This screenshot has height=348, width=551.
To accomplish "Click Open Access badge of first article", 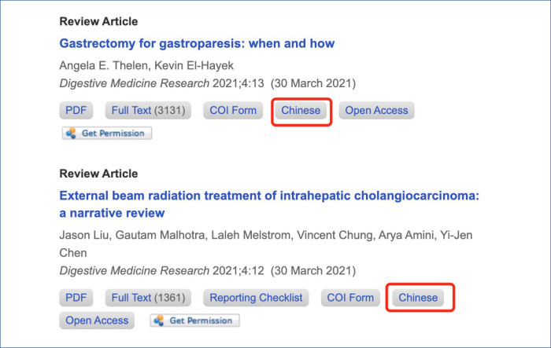I will click(376, 111).
